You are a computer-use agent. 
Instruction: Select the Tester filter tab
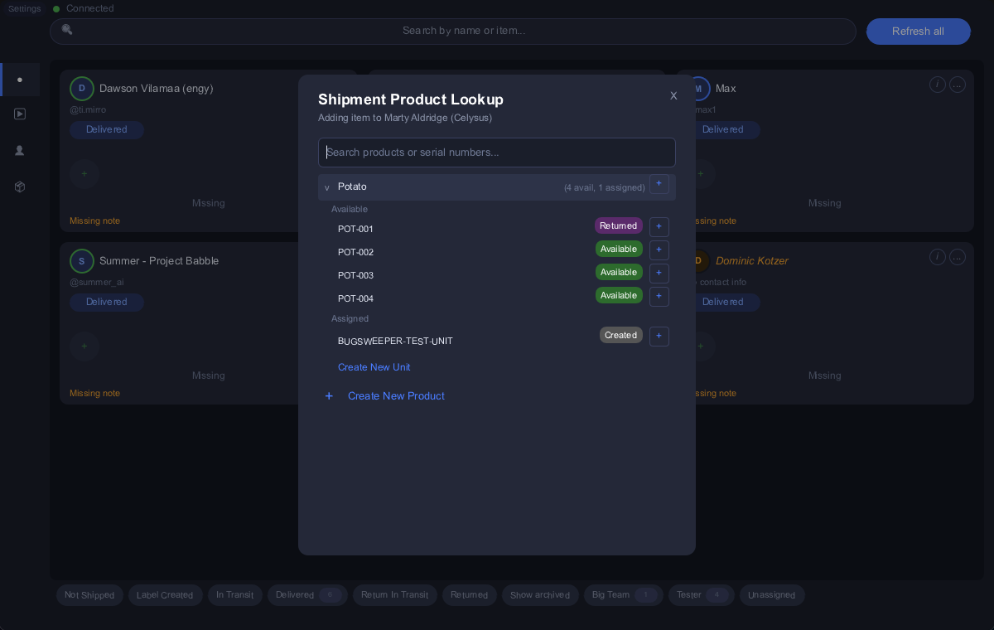702,595
